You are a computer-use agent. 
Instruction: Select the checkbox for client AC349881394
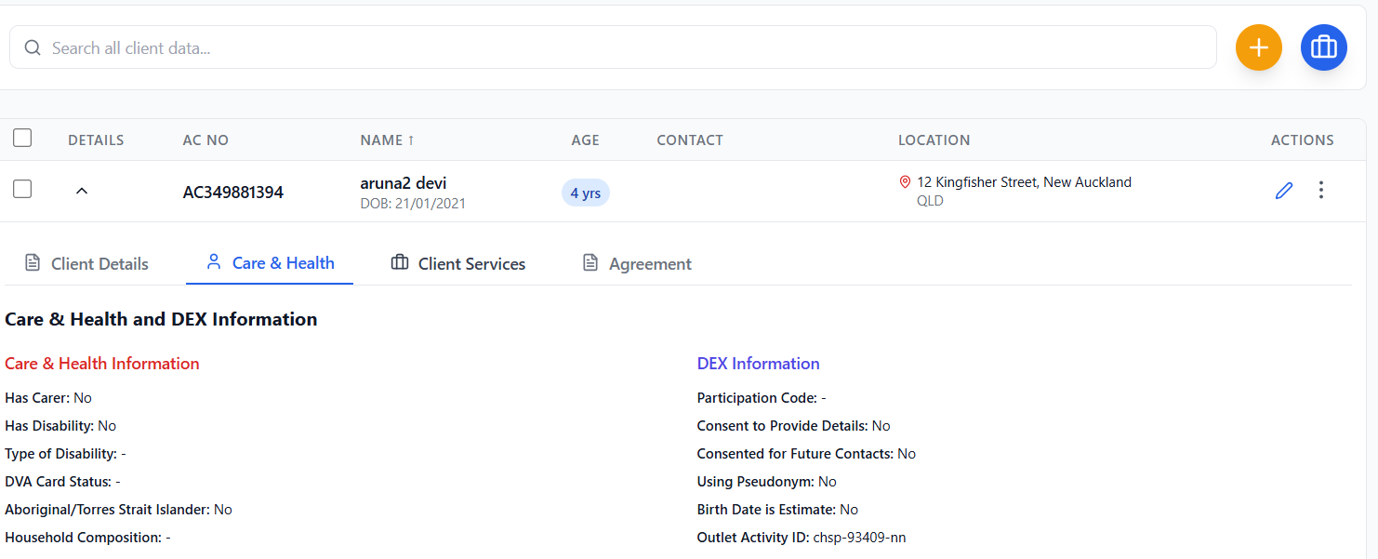pyautogui.click(x=22, y=190)
